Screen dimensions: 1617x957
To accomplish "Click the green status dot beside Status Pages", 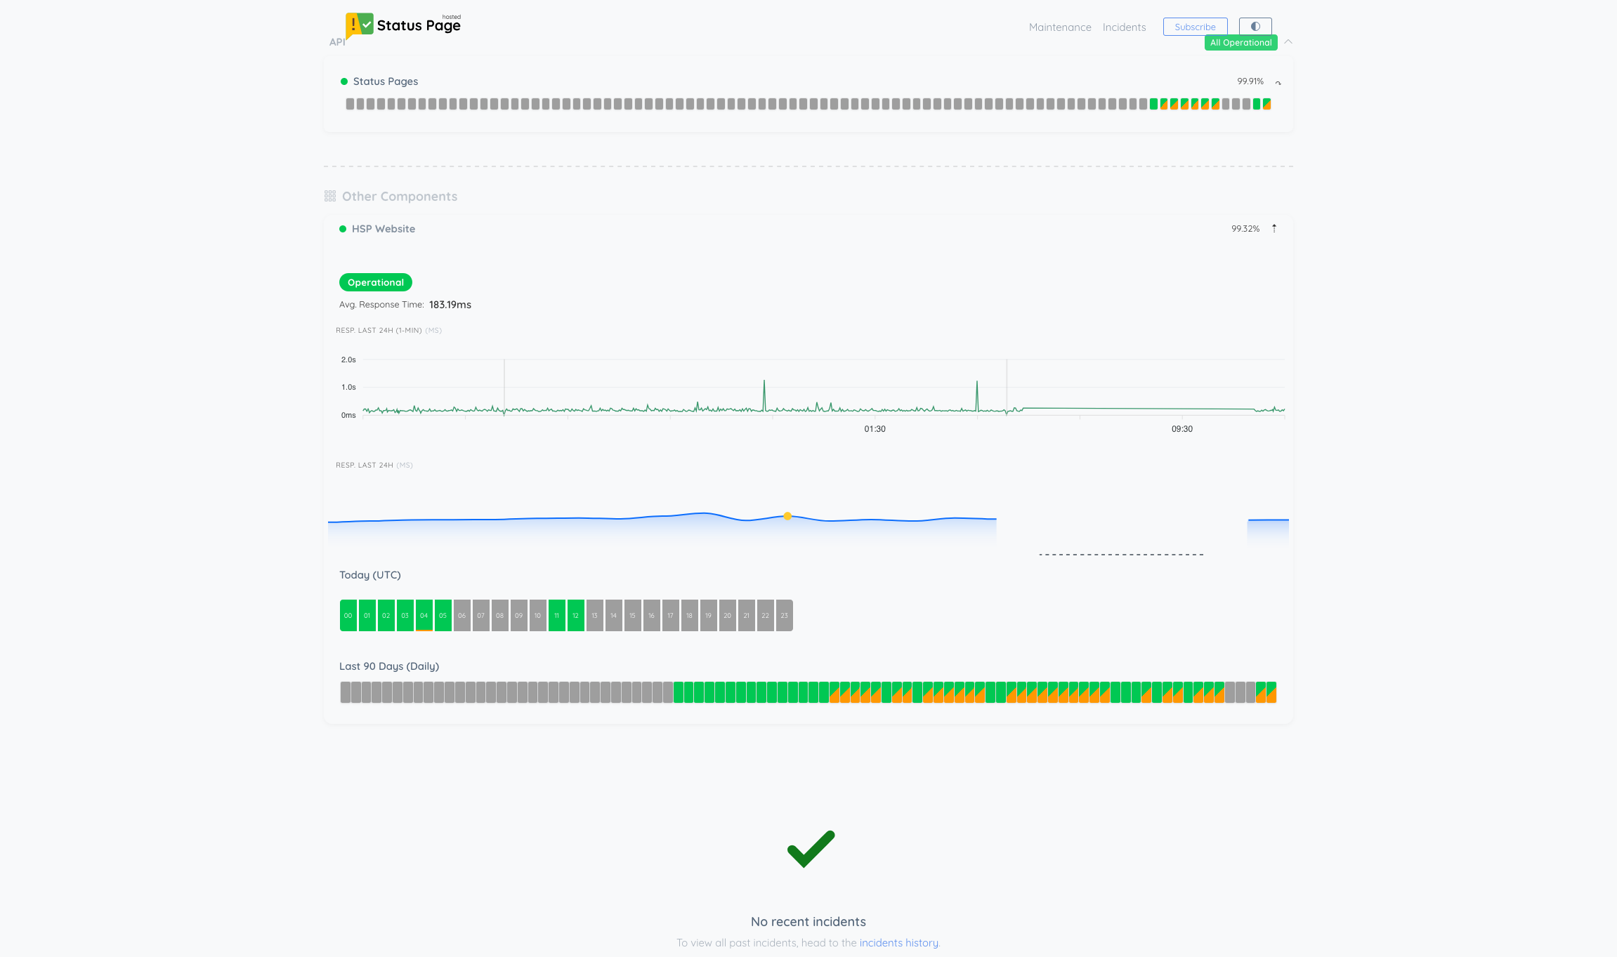I will (344, 81).
